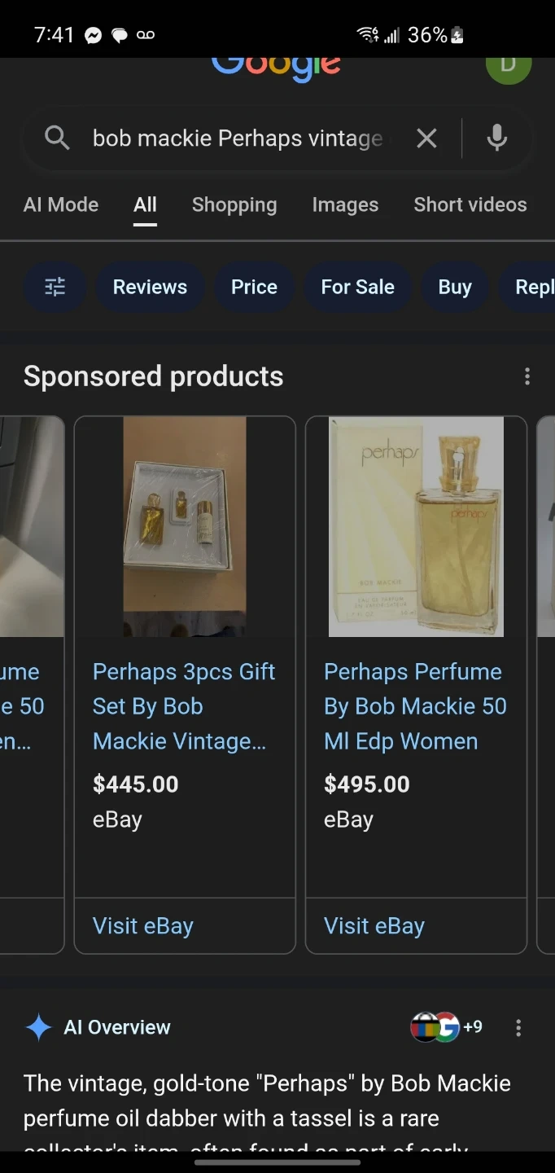555x1173 pixels.
Task: Open Perhaps Perfume By Bob Mackie 50 Ml link
Action: (415, 706)
